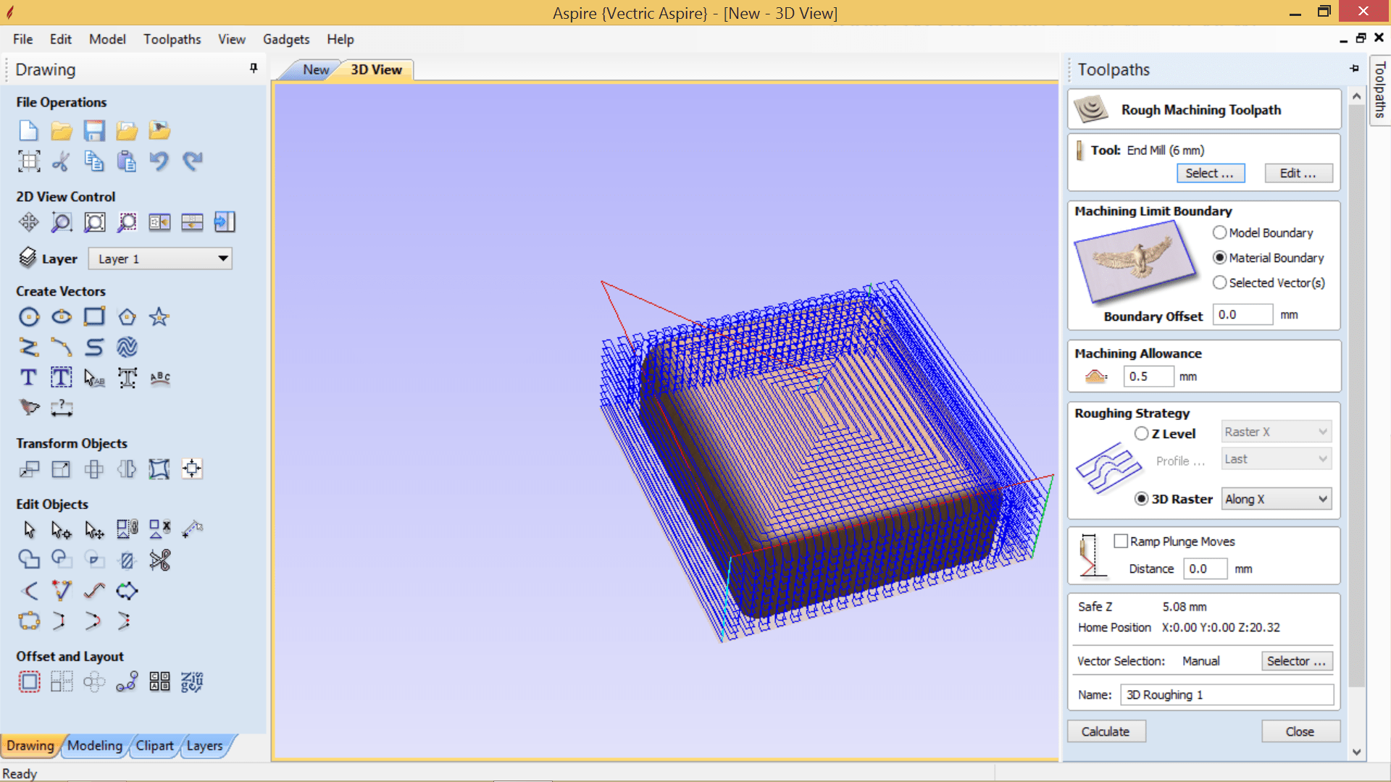Select the Zoom magnifier tool
Screen dimensions: 1391x782
[62, 222]
